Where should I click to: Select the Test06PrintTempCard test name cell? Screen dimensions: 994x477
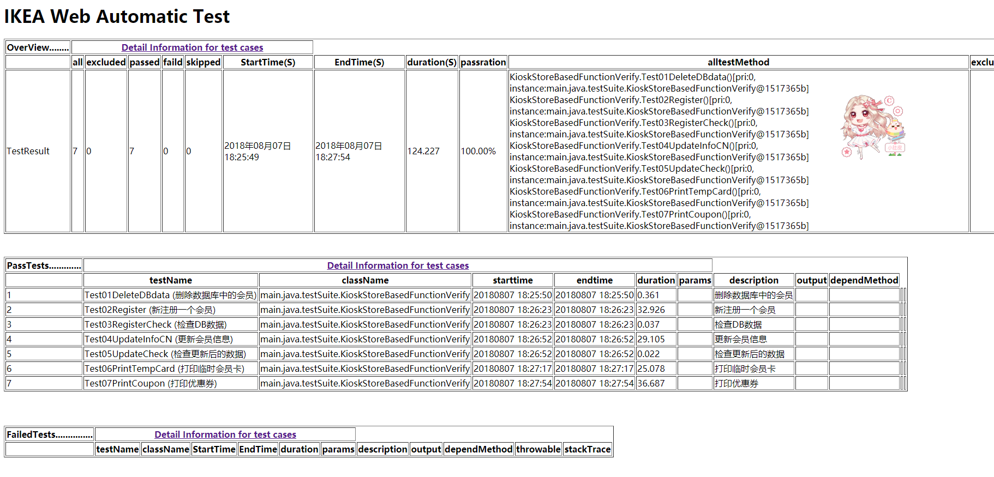[170, 369]
